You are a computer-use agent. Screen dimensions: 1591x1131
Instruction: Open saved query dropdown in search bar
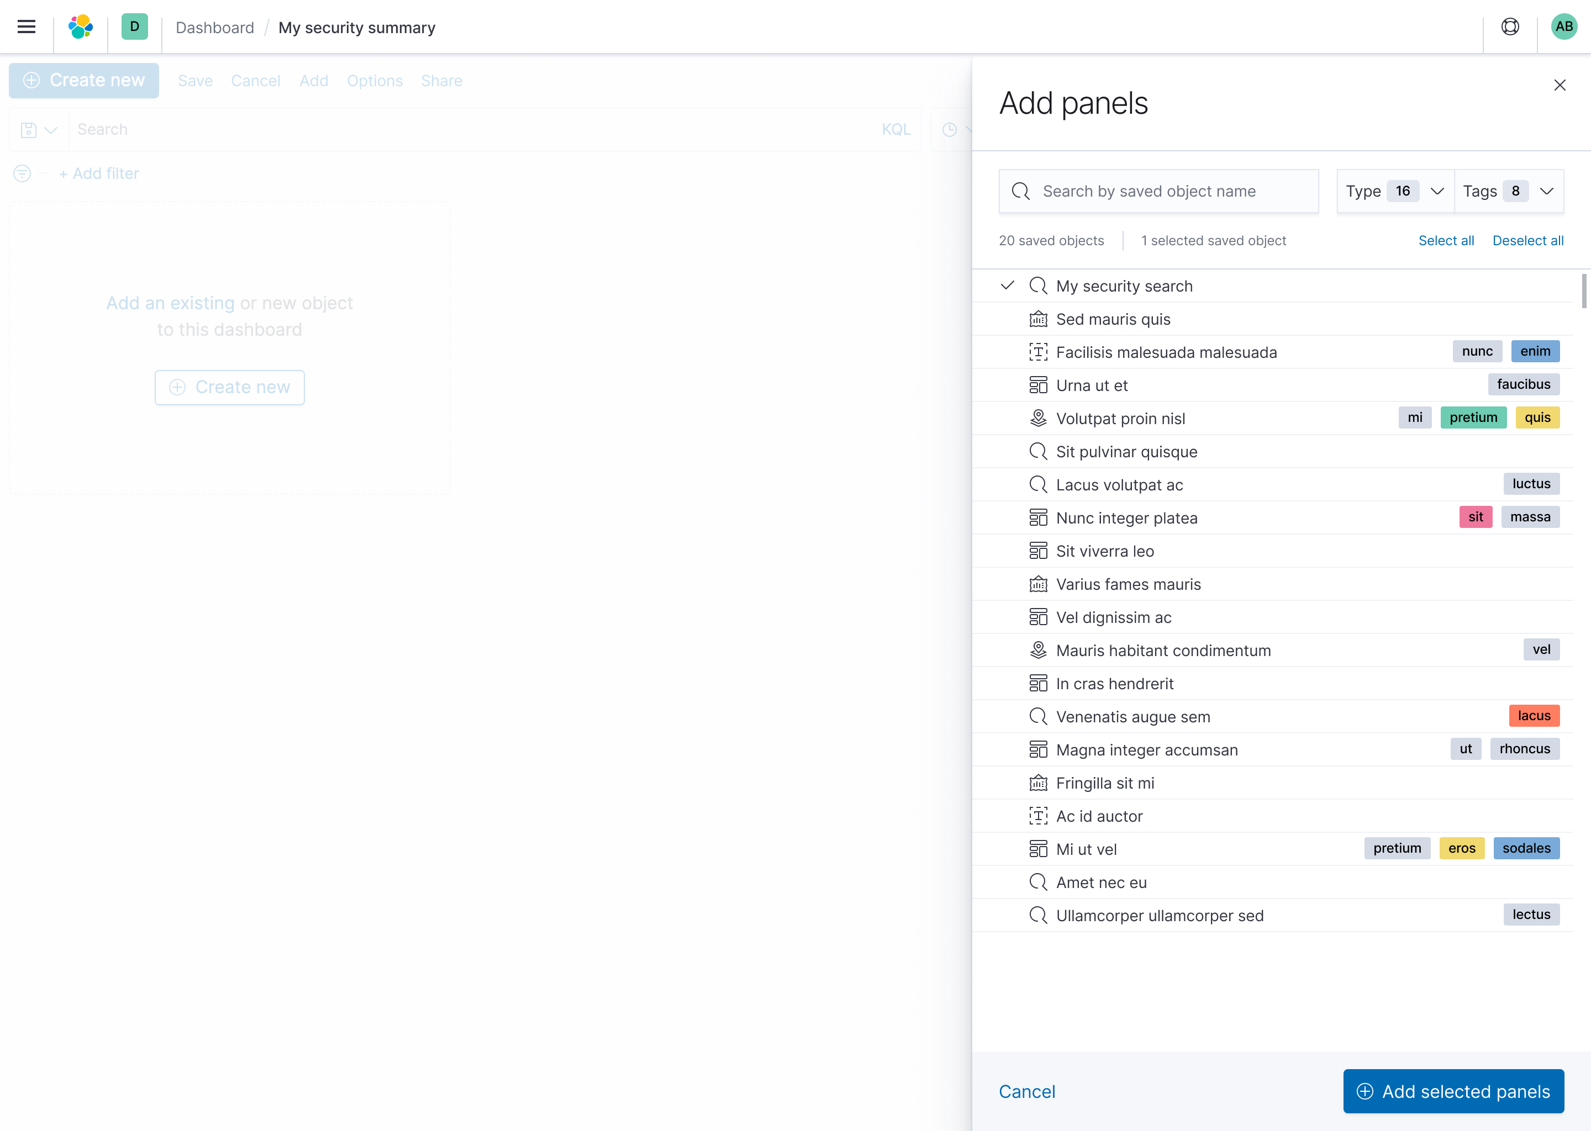39,130
